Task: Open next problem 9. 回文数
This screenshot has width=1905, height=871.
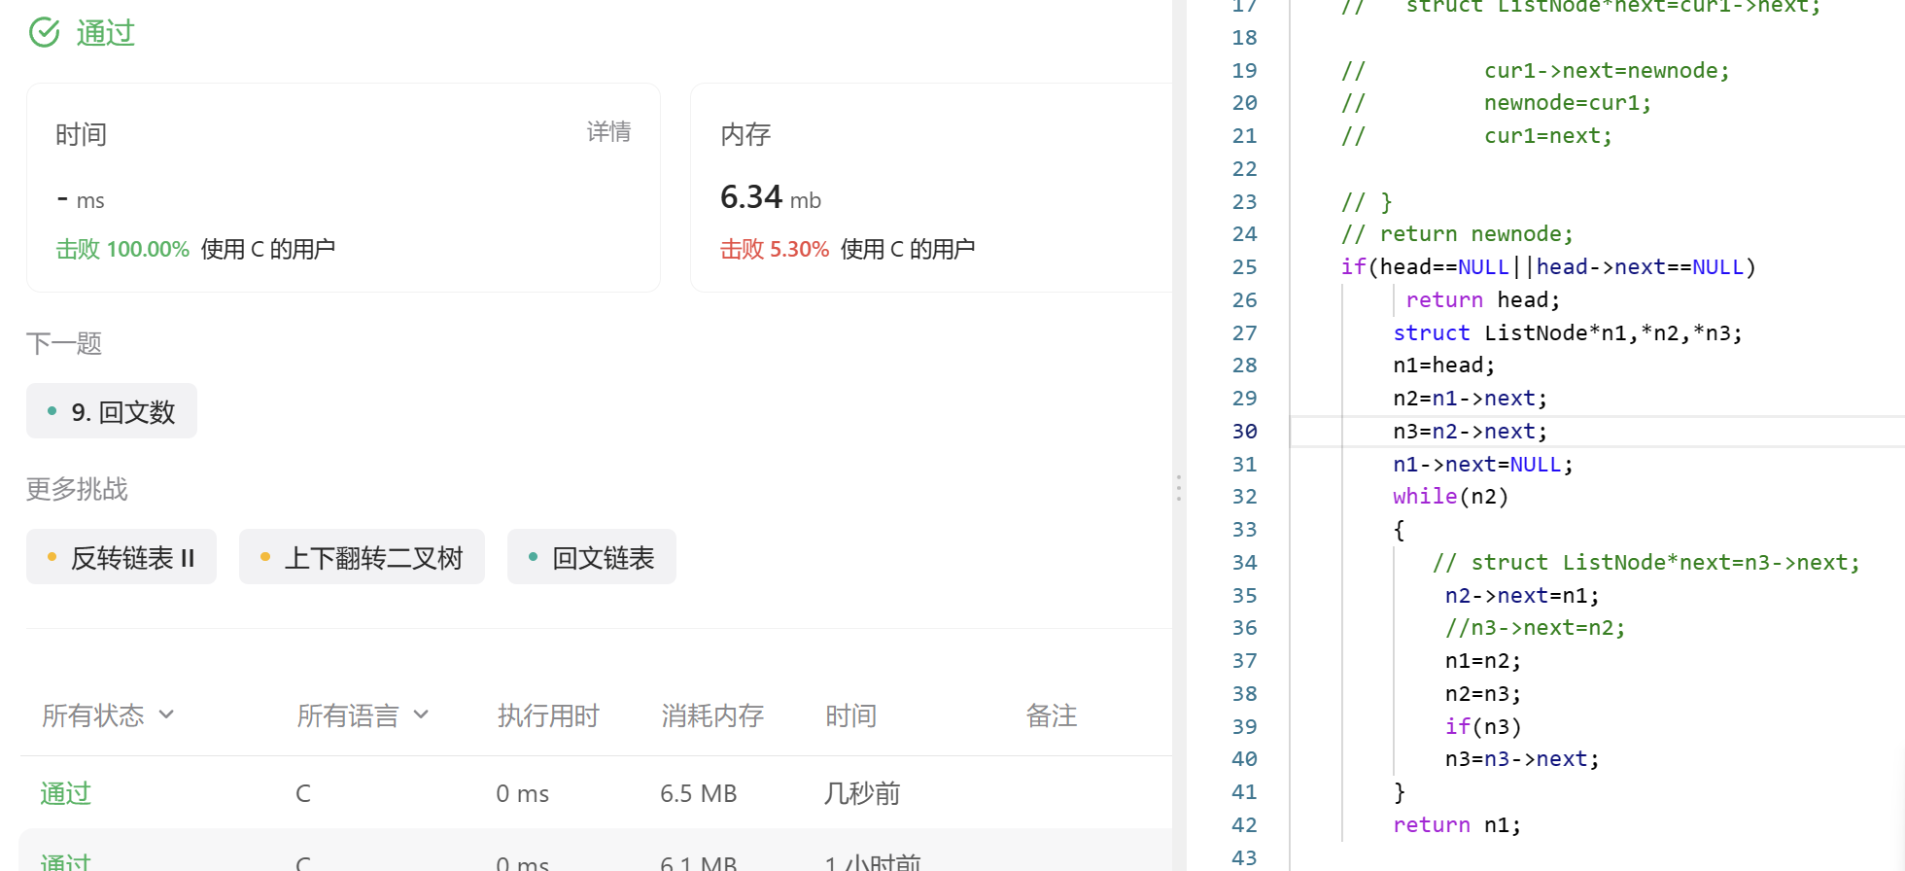Action: click(112, 411)
